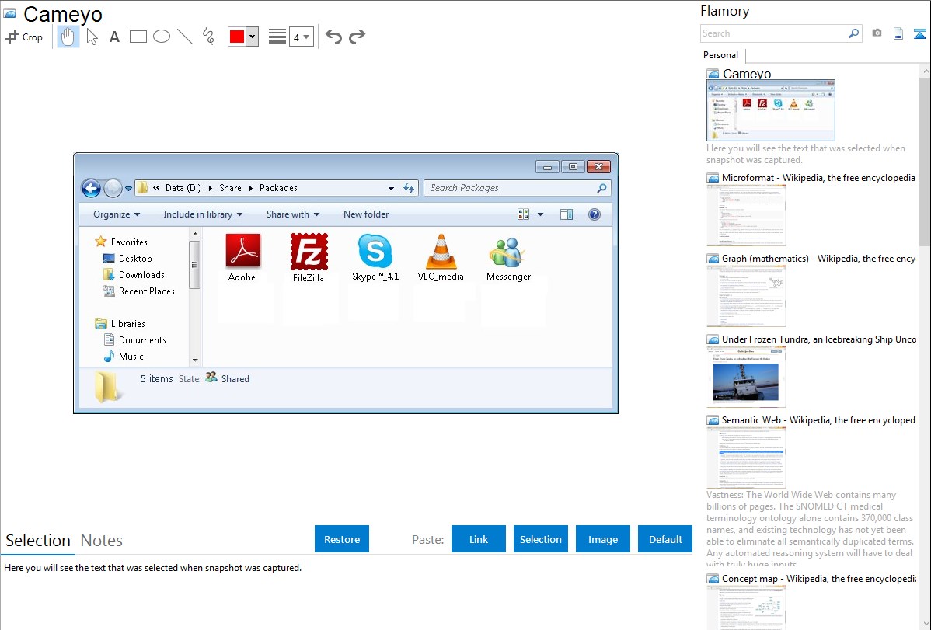Paste as Selection button
931x630 pixels.
541,539
